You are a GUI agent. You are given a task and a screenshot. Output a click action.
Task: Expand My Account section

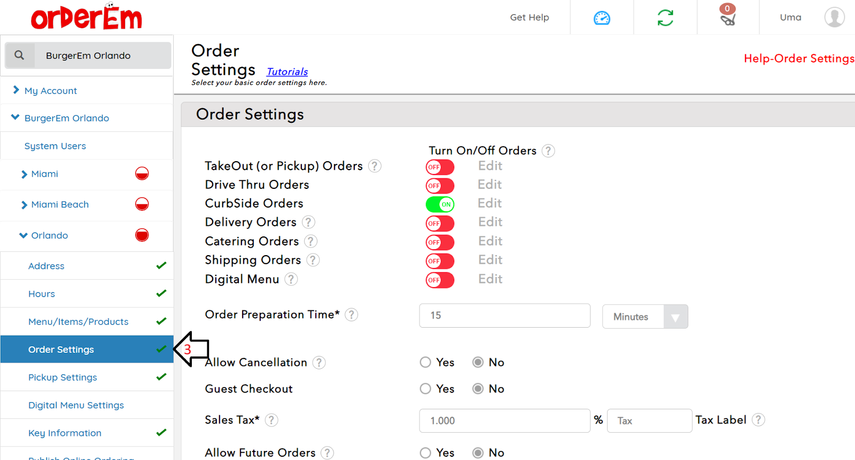coord(16,90)
